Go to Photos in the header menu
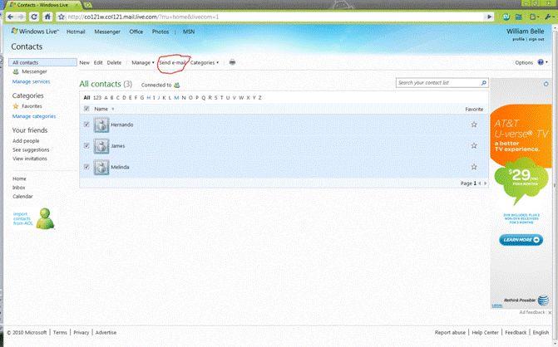 [160, 32]
